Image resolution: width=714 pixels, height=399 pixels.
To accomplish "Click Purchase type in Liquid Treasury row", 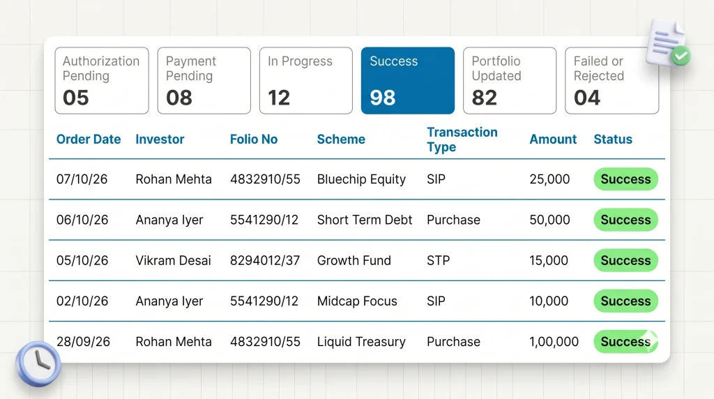I will click(453, 341).
